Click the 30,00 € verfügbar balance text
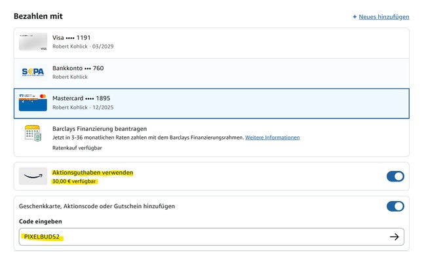This screenshot has height=260, width=426. [74, 181]
